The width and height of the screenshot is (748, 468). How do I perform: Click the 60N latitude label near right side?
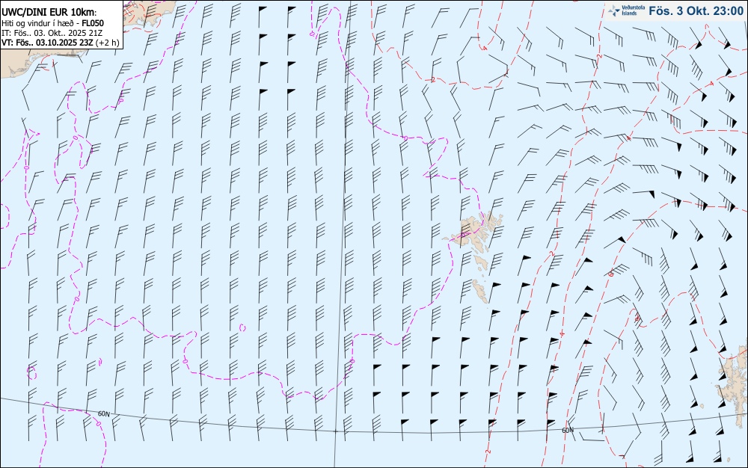[x=568, y=430]
